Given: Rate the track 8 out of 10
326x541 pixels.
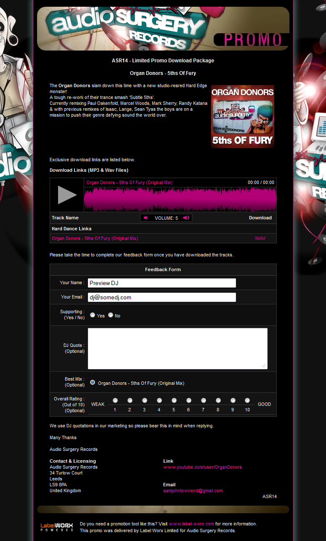Looking at the screenshot, I should [x=218, y=400].
